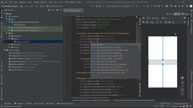Click the Make Project hammer icon

(92, 6)
